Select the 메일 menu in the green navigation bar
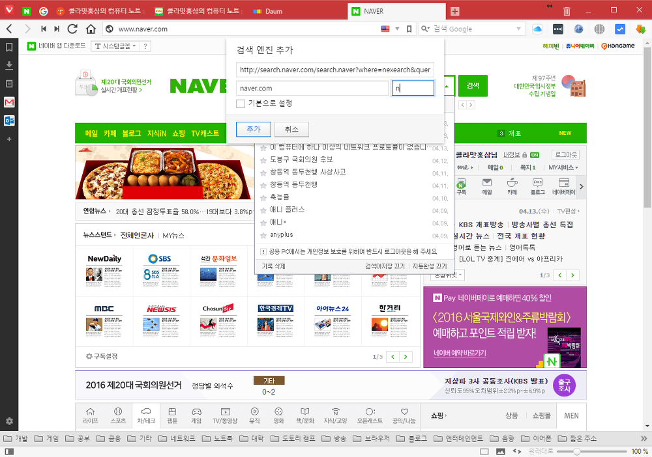 click(91, 133)
